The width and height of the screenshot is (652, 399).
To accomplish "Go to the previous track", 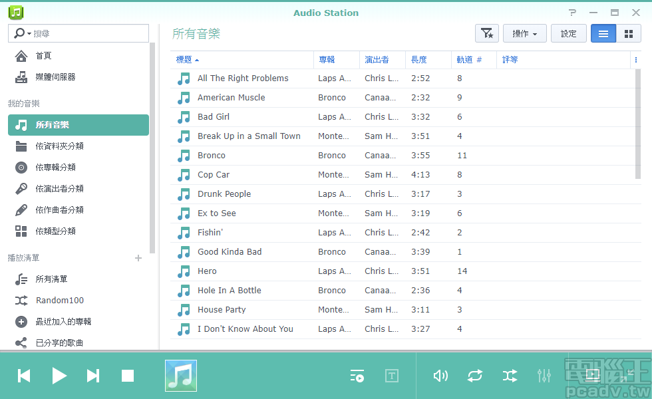I will point(24,376).
